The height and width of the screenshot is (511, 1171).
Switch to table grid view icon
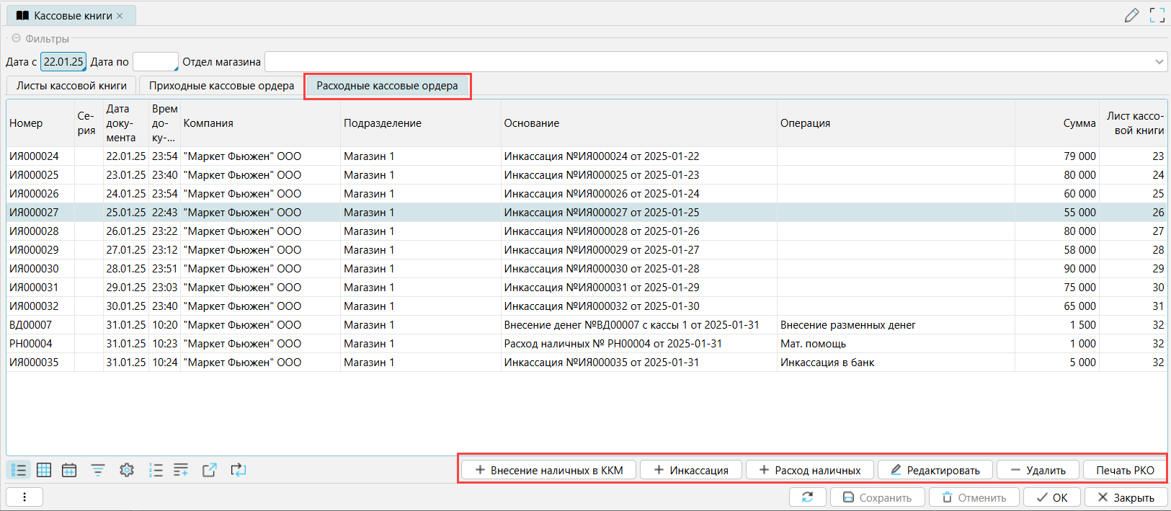click(44, 471)
